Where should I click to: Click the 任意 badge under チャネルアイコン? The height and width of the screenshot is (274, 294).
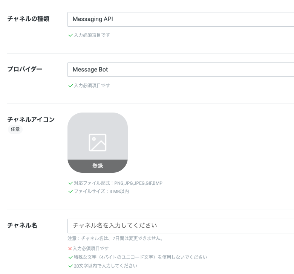pos(15,129)
